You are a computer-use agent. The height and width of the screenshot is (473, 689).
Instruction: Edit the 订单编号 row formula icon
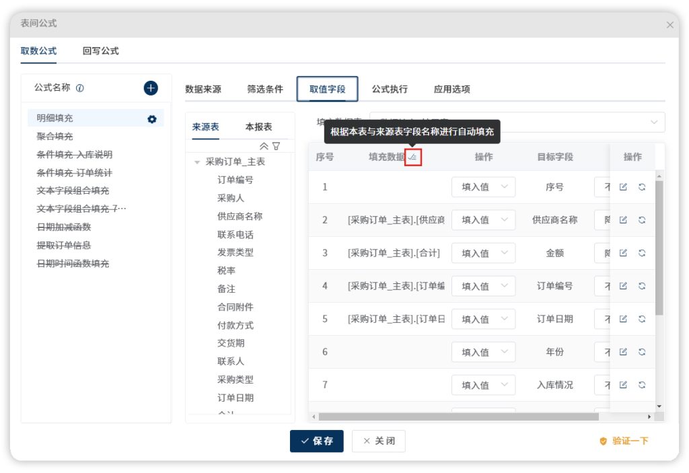(x=623, y=286)
